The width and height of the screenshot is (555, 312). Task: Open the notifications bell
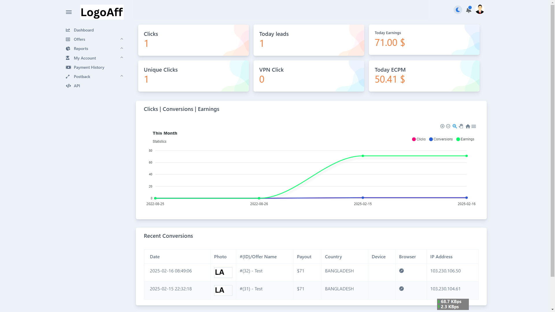coord(469,10)
